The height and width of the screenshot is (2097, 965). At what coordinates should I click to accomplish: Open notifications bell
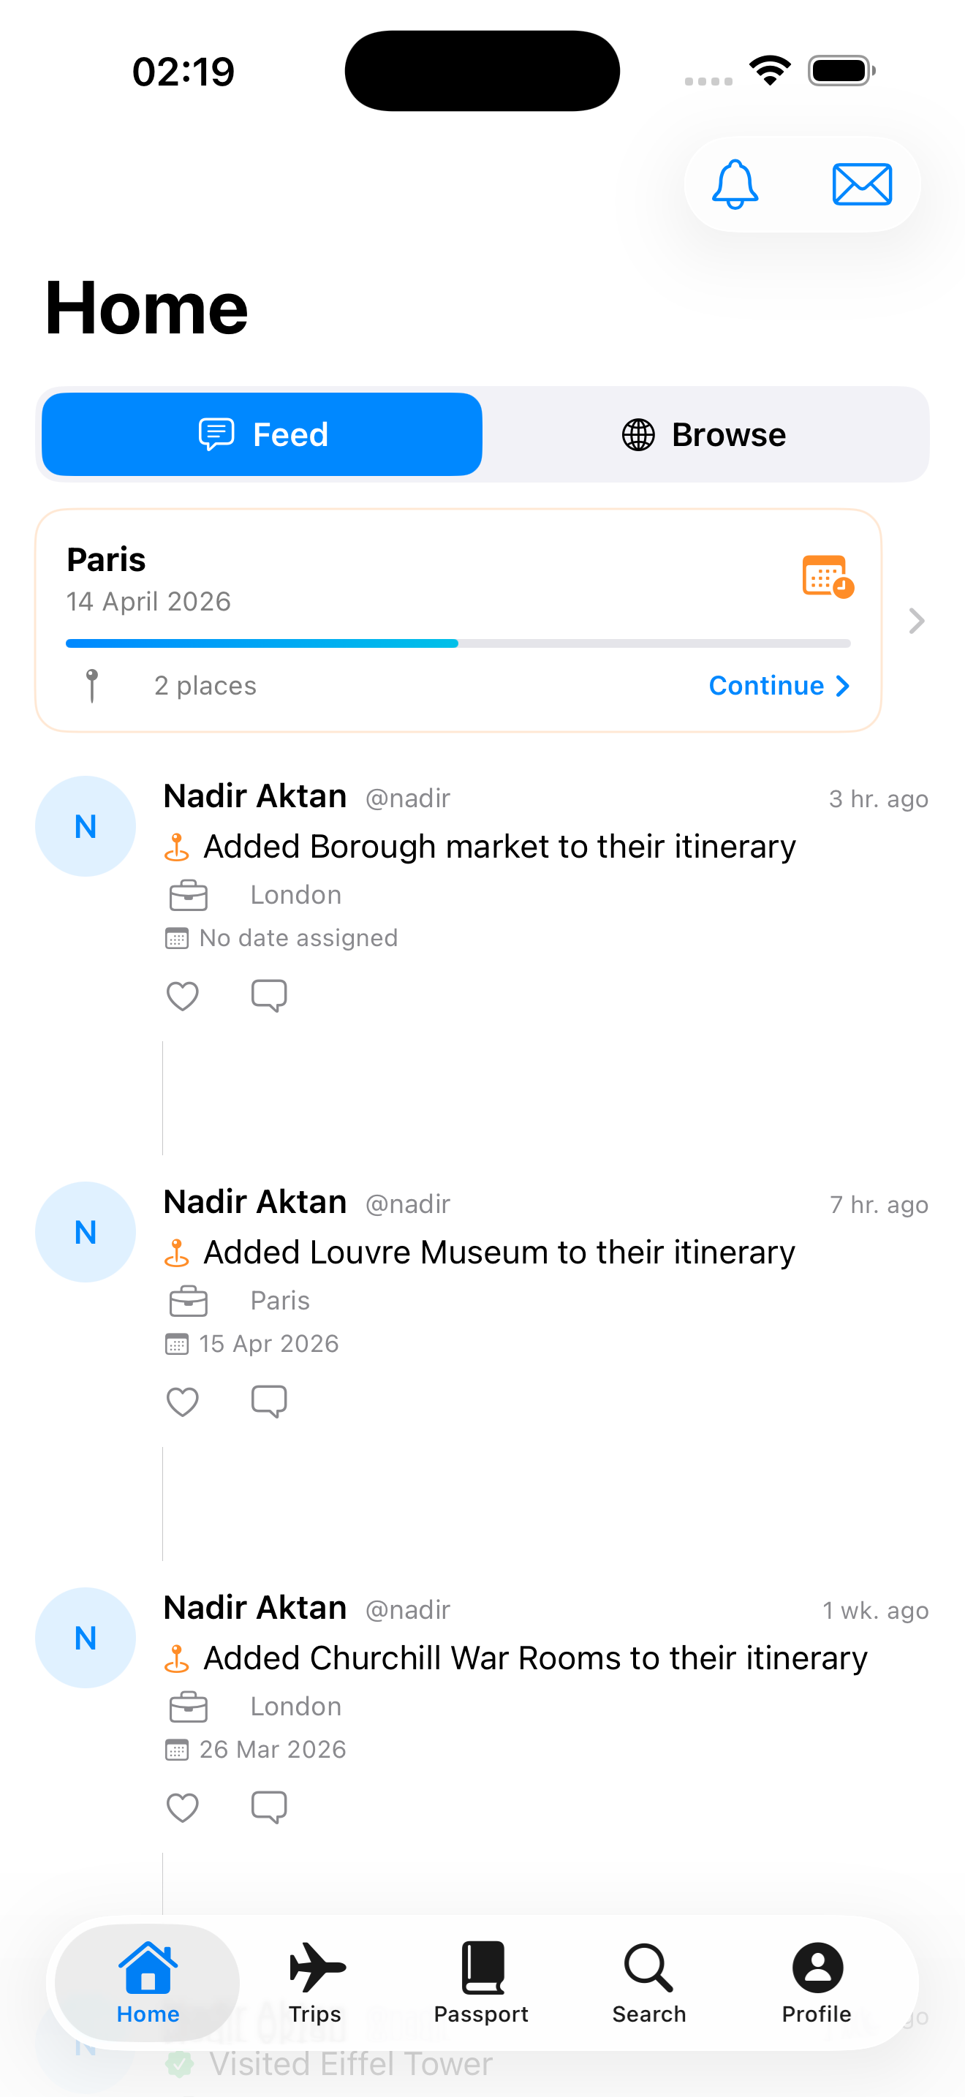tap(735, 184)
